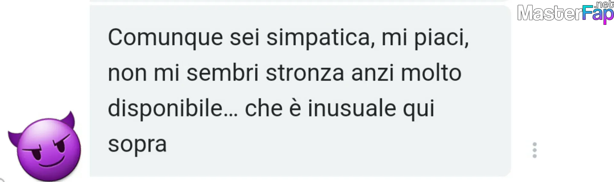
Task: Click the word "Master" in the logo
Action: (549, 14)
